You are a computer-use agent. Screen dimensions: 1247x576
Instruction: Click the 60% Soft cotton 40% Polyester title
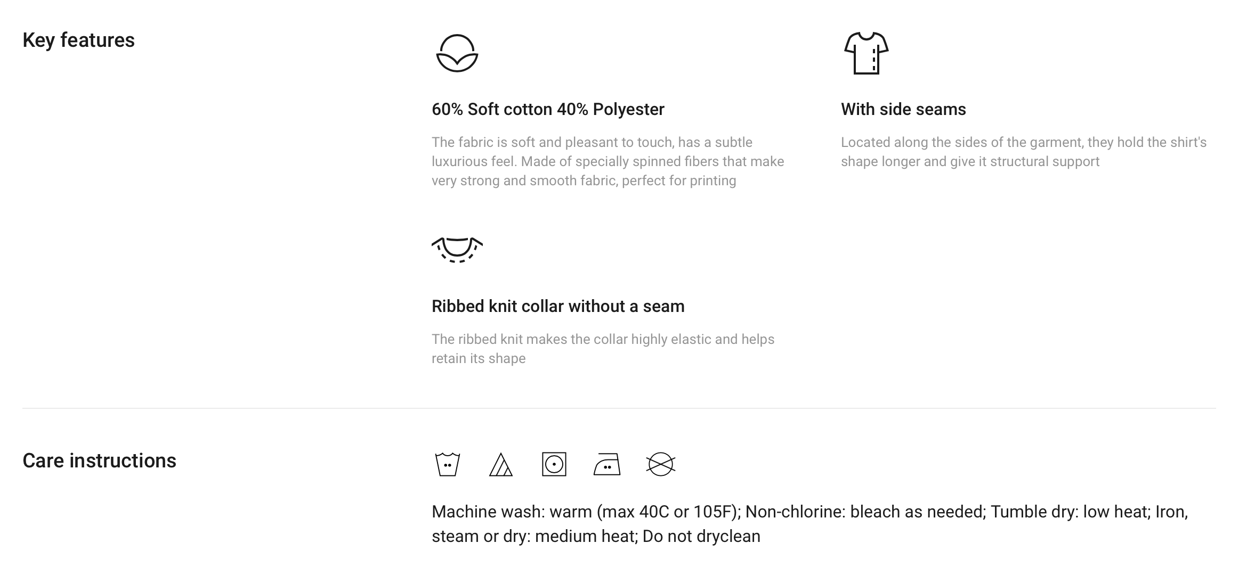(548, 109)
